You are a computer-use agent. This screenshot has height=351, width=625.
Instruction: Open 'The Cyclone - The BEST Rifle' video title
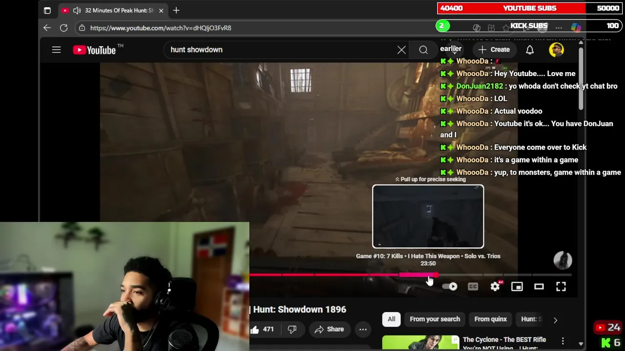[504, 343]
